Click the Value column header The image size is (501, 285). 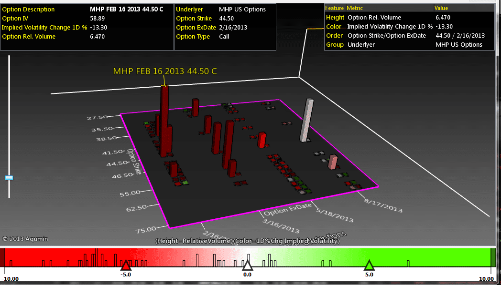pos(441,8)
